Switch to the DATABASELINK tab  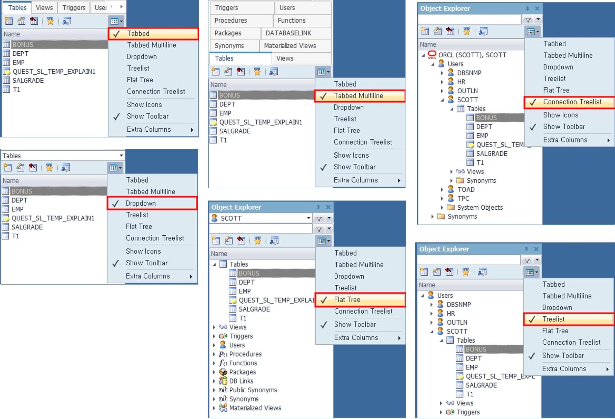click(288, 33)
